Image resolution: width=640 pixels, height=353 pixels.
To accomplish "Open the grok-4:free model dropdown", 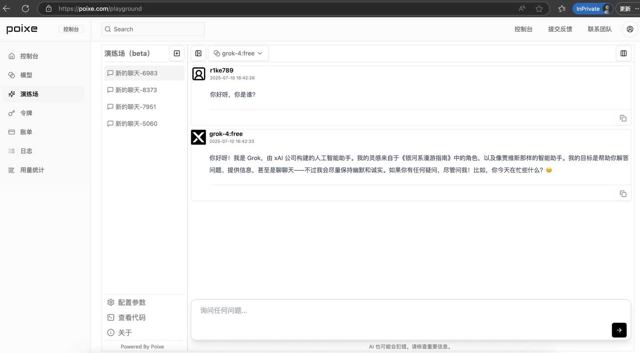I will pos(238,53).
